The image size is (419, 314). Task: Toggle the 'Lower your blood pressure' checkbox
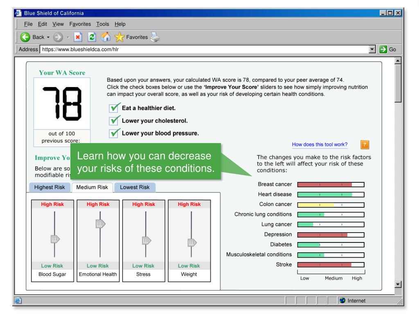tap(114, 133)
